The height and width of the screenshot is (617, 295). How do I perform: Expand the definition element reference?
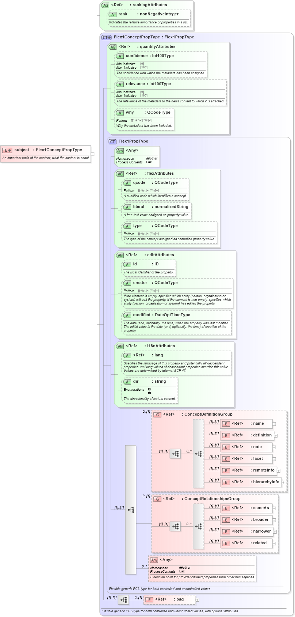pyautogui.click(x=276, y=436)
